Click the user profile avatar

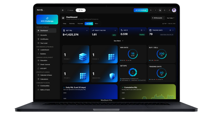(174, 10)
